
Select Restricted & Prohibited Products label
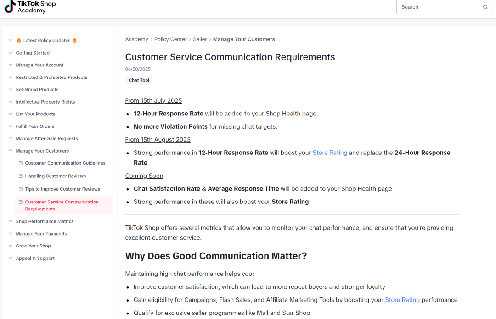pyautogui.click(x=51, y=77)
